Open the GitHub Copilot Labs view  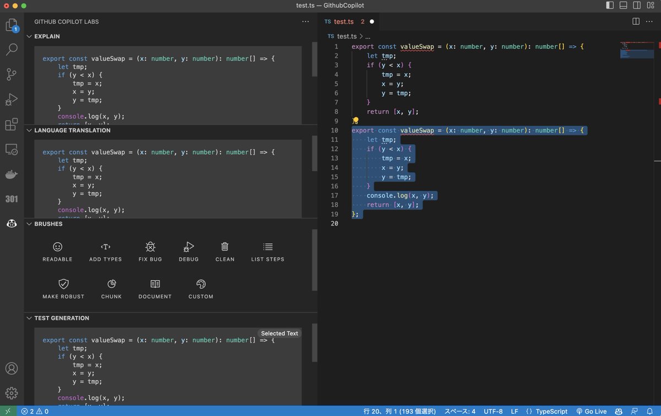(x=12, y=223)
